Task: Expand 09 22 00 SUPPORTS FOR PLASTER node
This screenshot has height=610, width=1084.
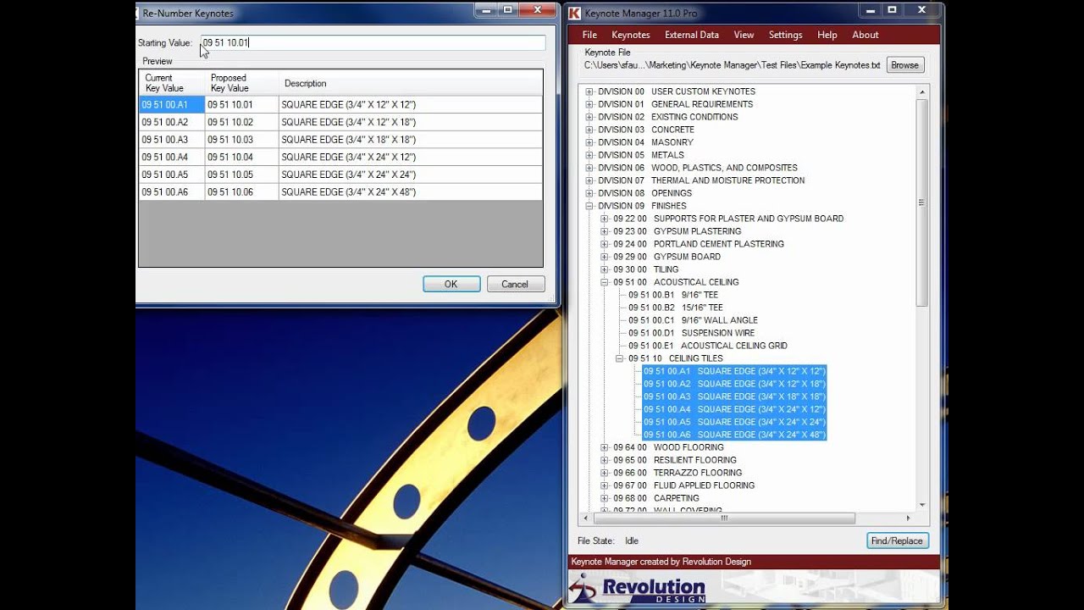Action: [605, 219]
